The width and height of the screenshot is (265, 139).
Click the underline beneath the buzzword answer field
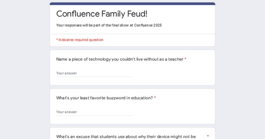94,115
